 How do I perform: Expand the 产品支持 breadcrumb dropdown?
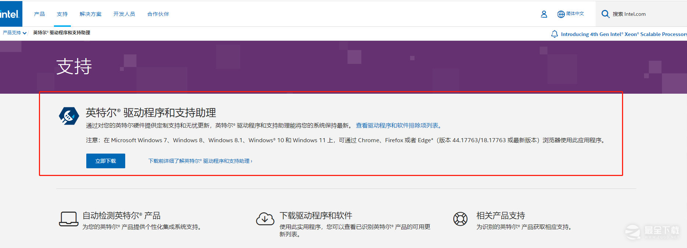pos(15,33)
